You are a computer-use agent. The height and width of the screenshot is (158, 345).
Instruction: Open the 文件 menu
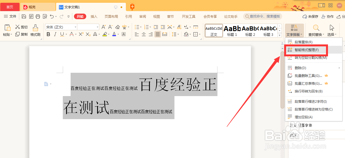point(10,16)
